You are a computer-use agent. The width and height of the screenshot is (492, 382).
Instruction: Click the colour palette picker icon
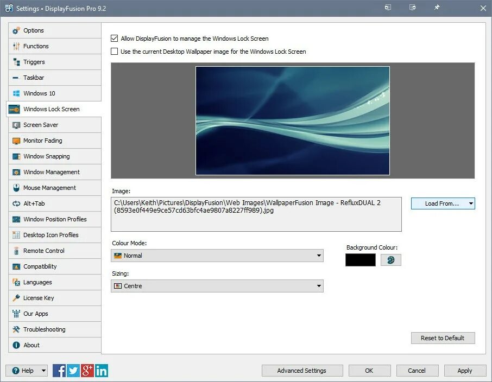tap(390, 260)
